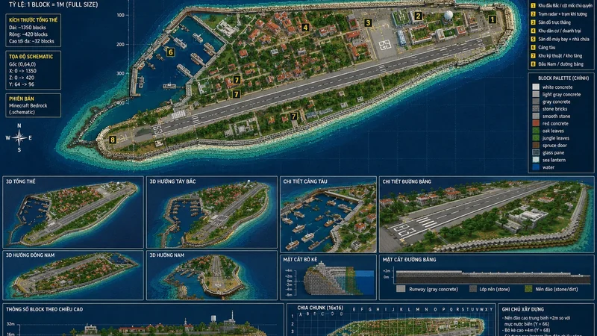Click map marker 6 inside the harbor

pyautogui.click(x=170, y=52)
